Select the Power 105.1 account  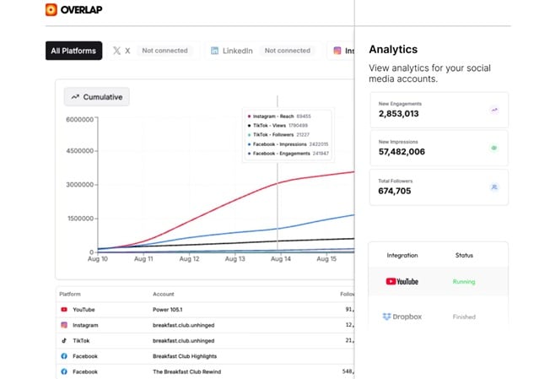click(167, 310)
